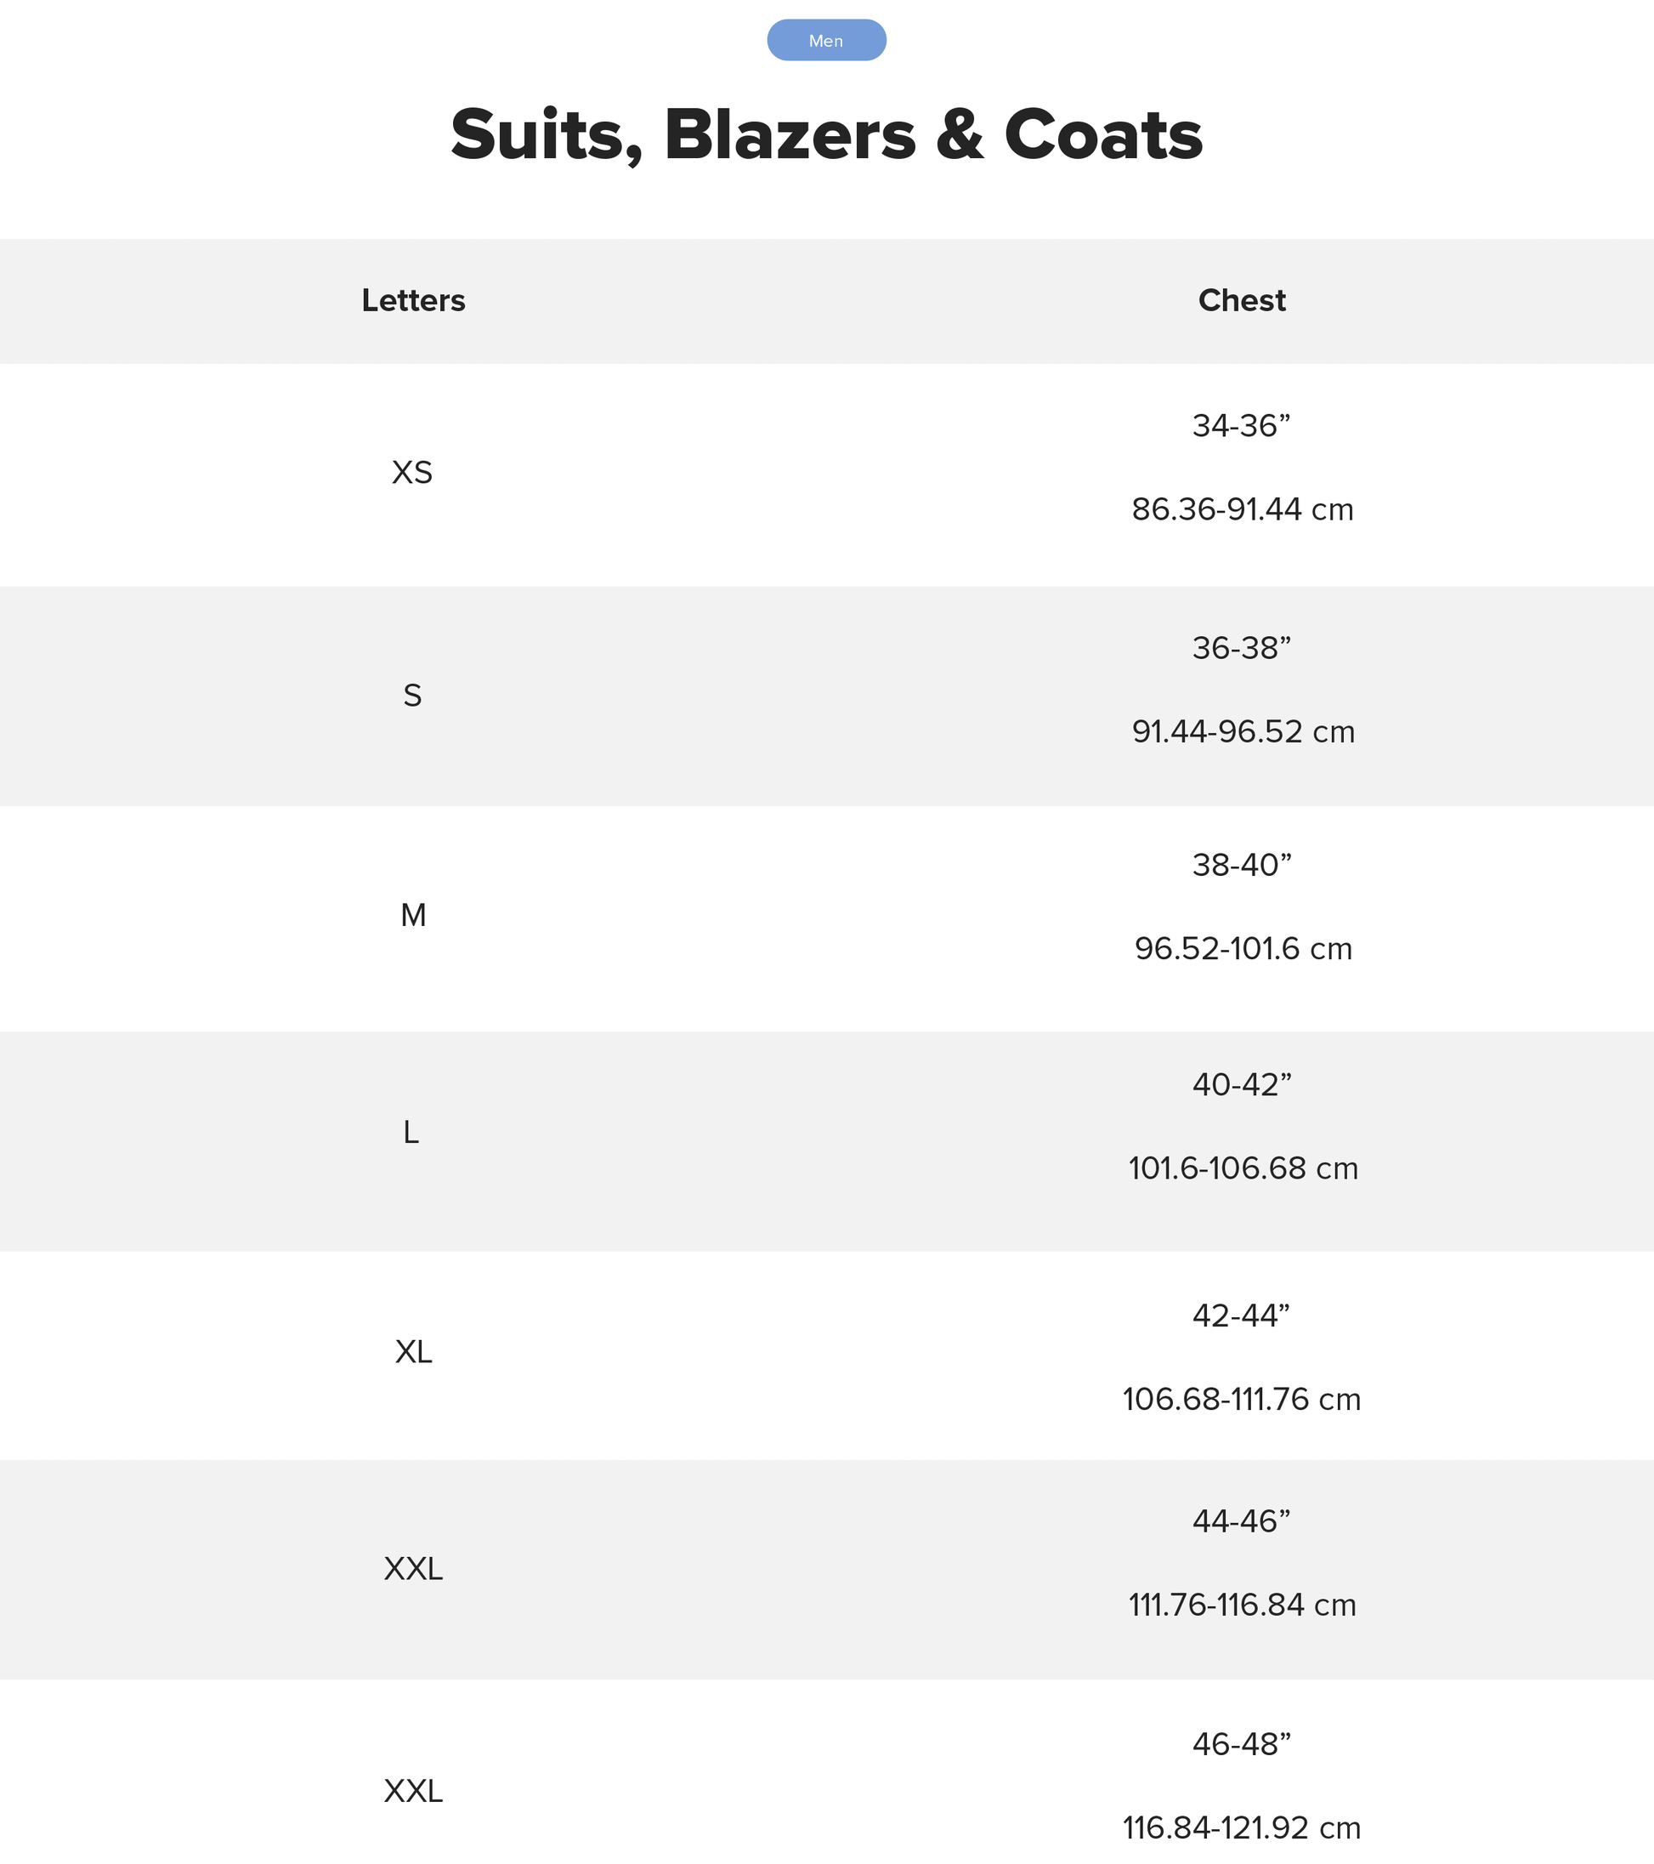
Task: Select the 96.52-101.6 cm chest value
Action: click(x=1243, y=949)
